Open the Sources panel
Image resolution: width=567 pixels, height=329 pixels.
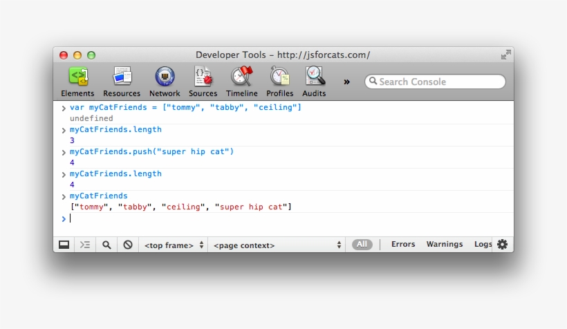[203, 82]
